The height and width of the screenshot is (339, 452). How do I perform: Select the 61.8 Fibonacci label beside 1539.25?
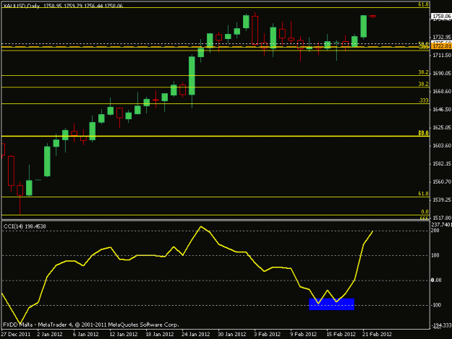(424, 194)
